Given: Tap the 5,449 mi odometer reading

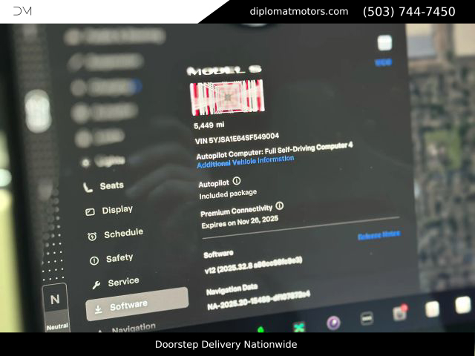Looking at the screenshot, I should point(209,125).
